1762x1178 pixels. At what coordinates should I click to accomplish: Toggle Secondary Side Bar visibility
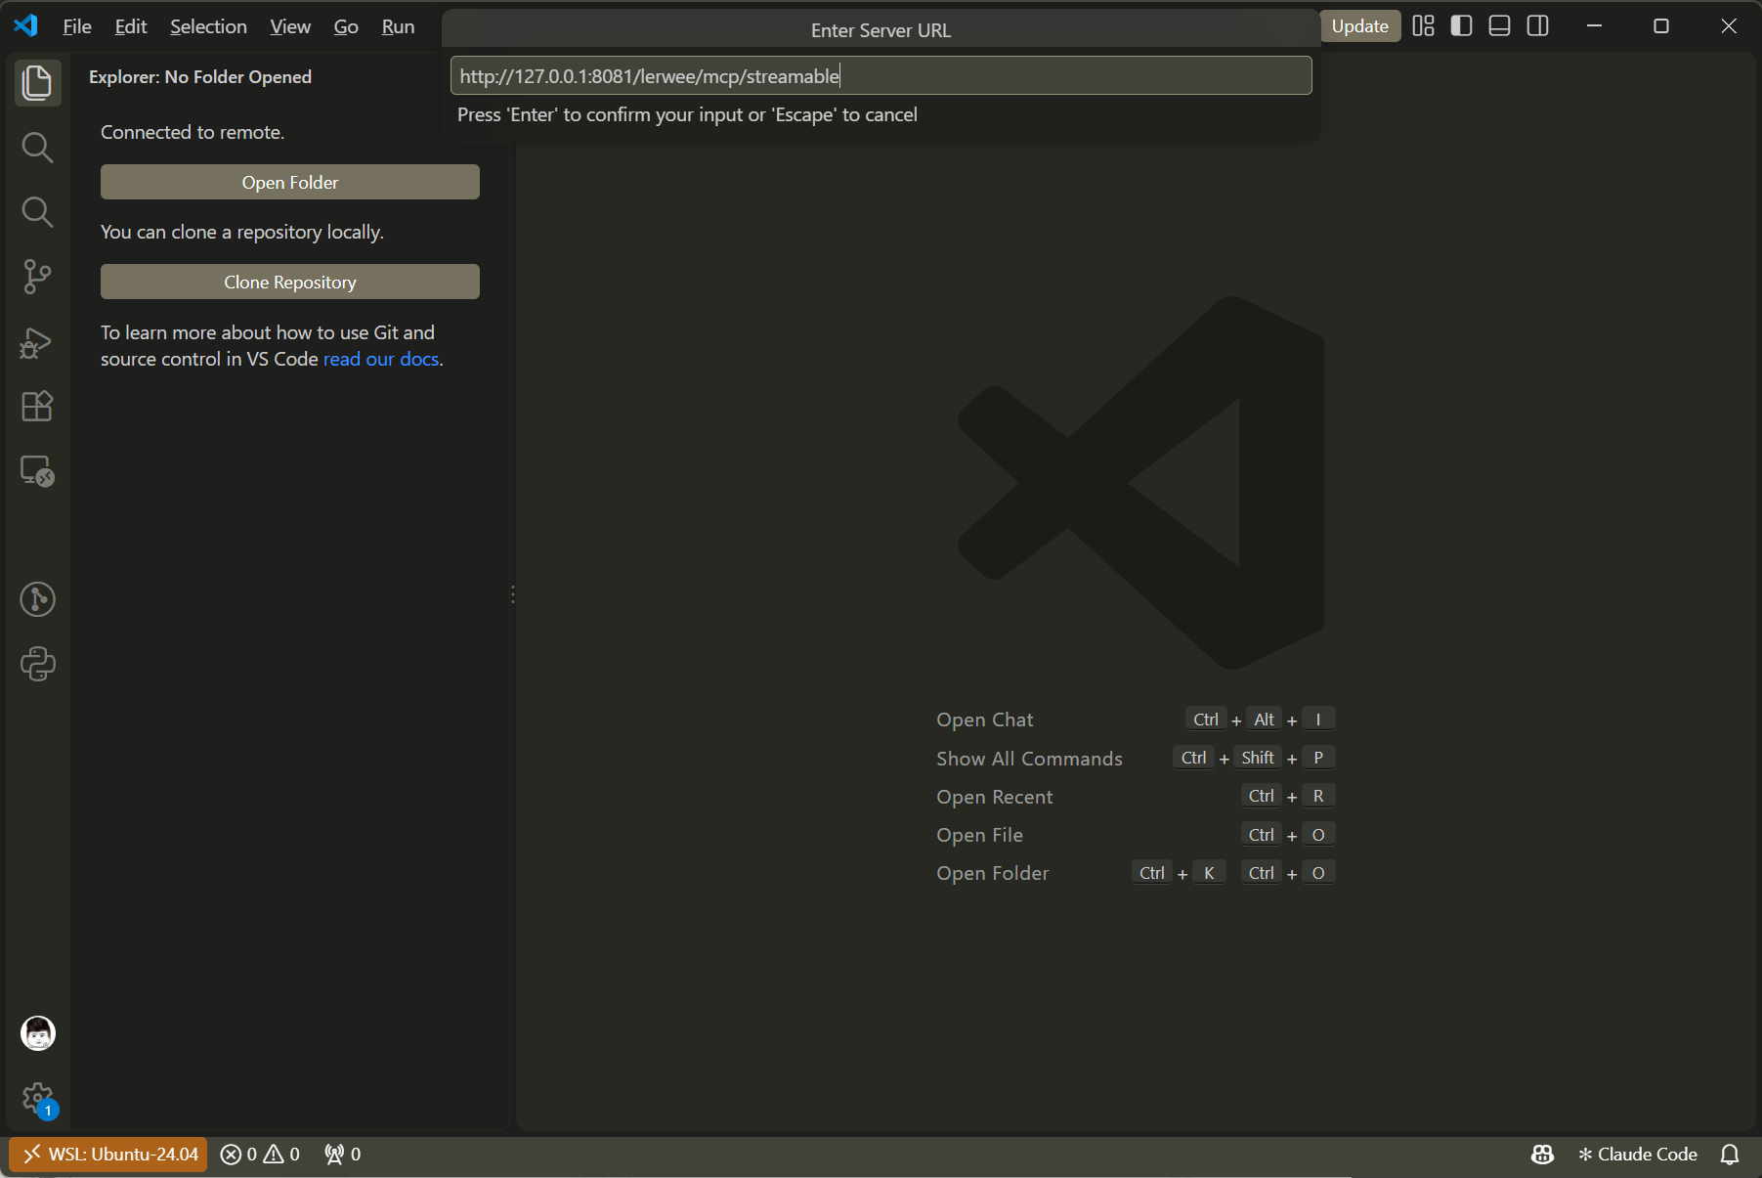1537,26
